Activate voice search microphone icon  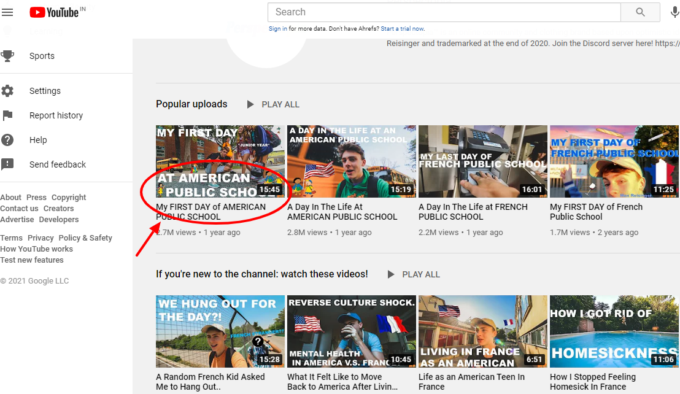click(674, 12)
